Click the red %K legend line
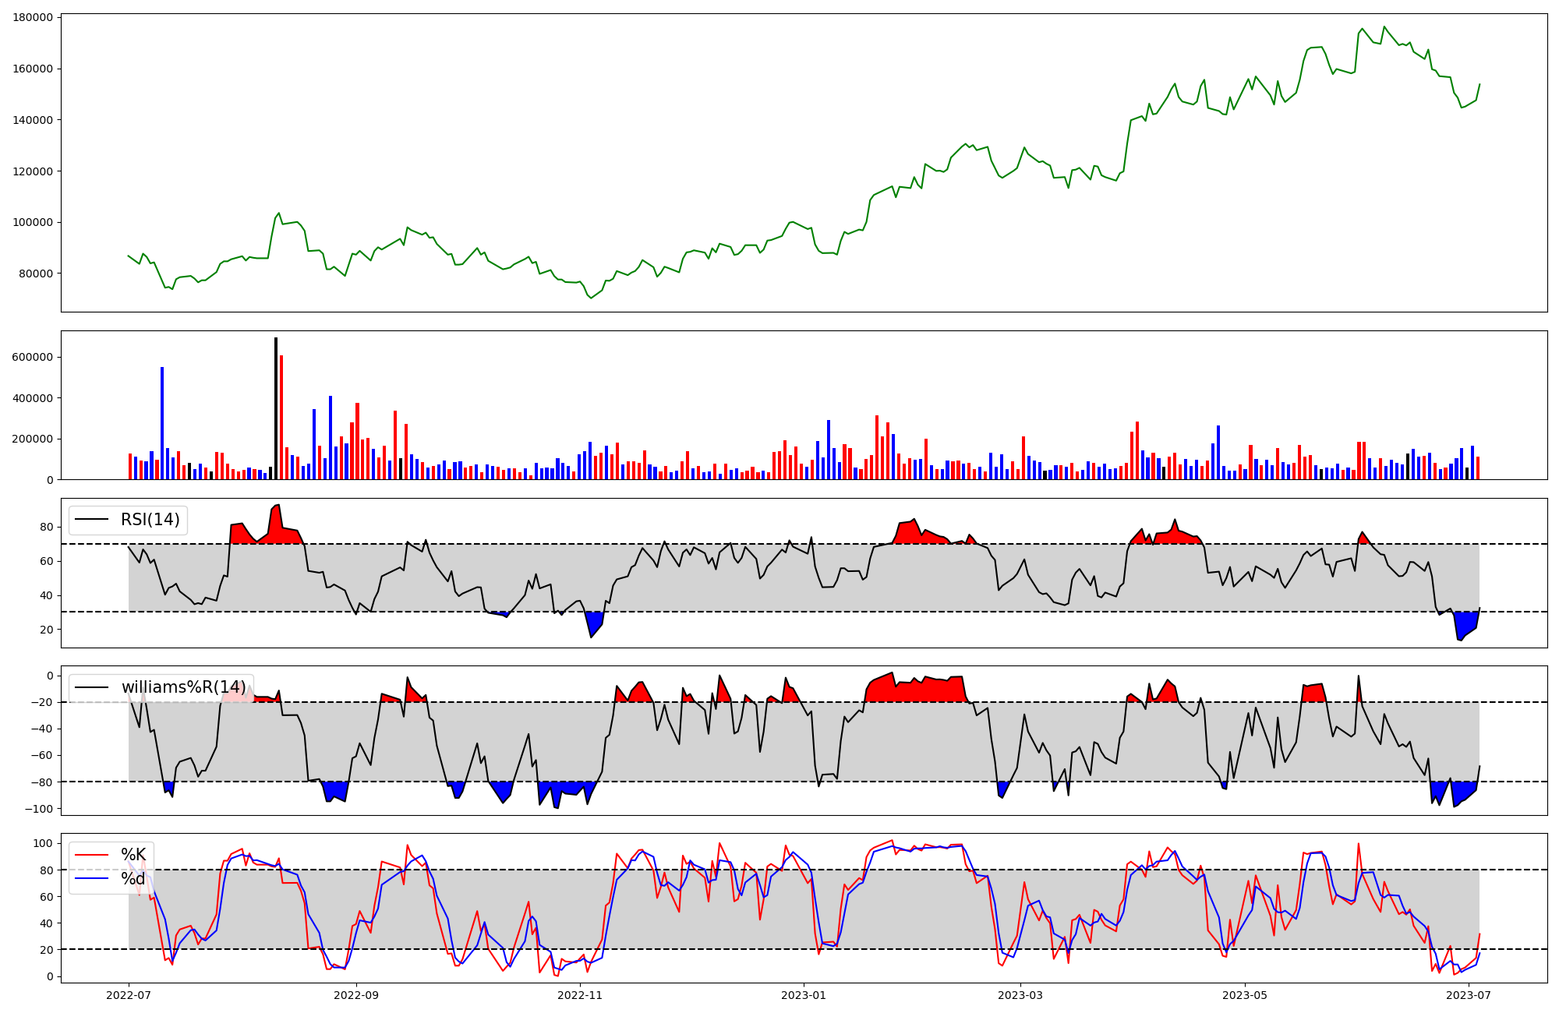Viewport: 1559px width, 1013px height. pyautogui.click(x=90, y=855)
